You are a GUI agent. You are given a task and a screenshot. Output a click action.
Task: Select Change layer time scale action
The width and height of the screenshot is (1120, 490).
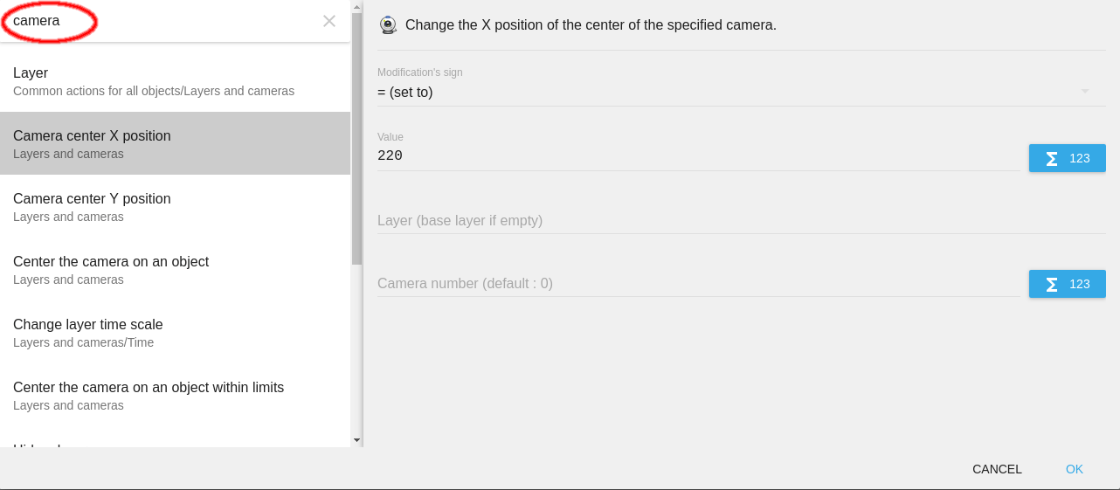click(175, 332)
